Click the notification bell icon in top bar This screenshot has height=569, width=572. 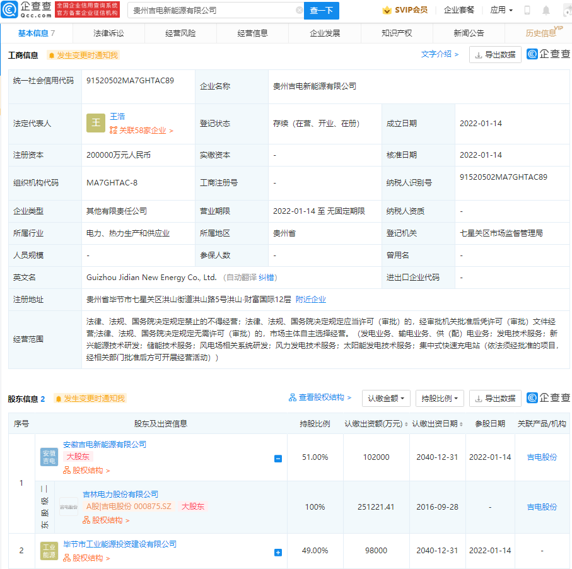[x=546, y=9]
